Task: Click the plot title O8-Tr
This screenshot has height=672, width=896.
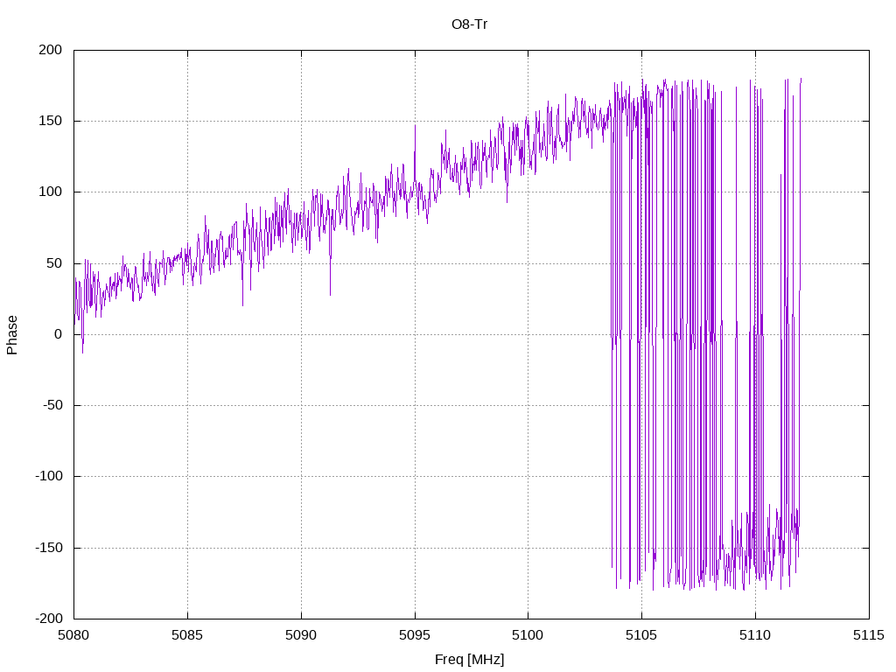Action: (x=469, y=24)
